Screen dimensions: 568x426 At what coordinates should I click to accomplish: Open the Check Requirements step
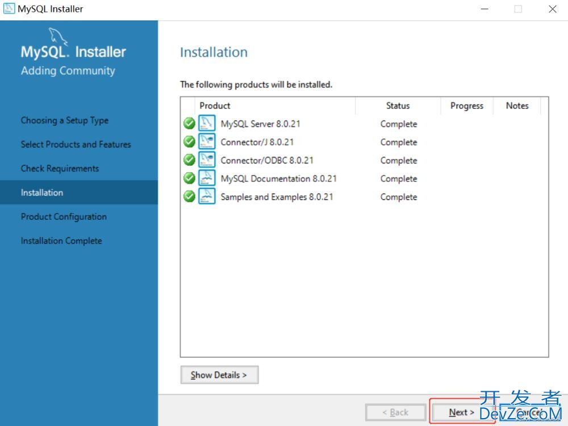[60, 169]
